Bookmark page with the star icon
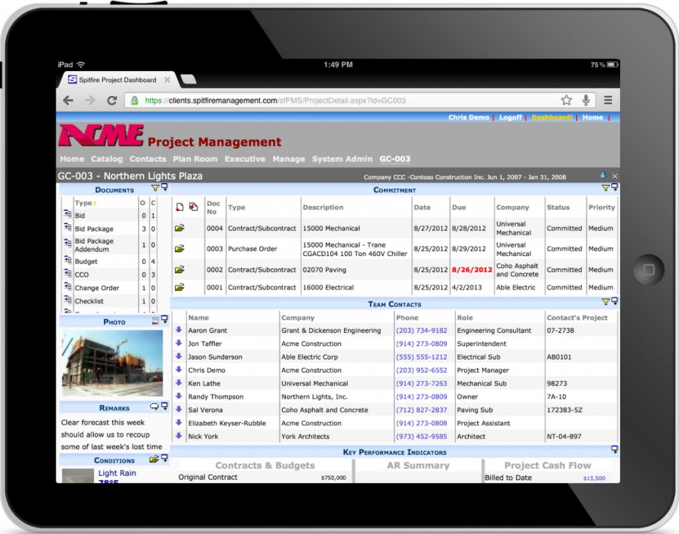Screen dimensions: 679x534 (x=566, y=100)
